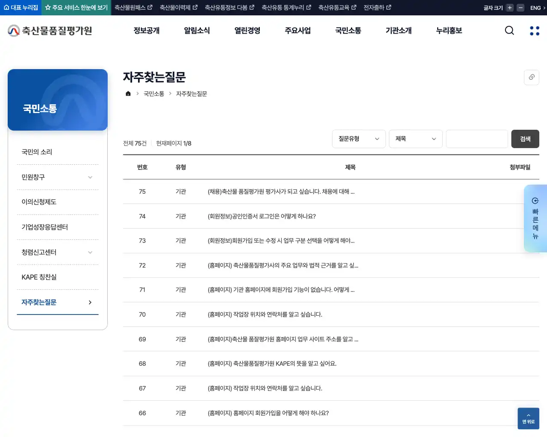The image size is (547, 437).
Task: Open the 질문유형 dropdown
Action: (359, 139)
